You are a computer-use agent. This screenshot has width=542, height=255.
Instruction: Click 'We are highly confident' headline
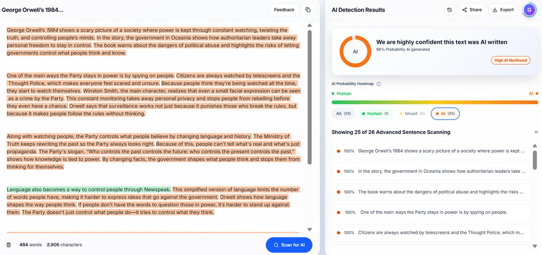(x=442, y=42)
